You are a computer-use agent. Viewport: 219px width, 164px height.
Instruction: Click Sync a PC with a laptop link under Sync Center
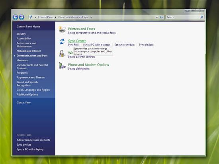[x=96, y=45]
